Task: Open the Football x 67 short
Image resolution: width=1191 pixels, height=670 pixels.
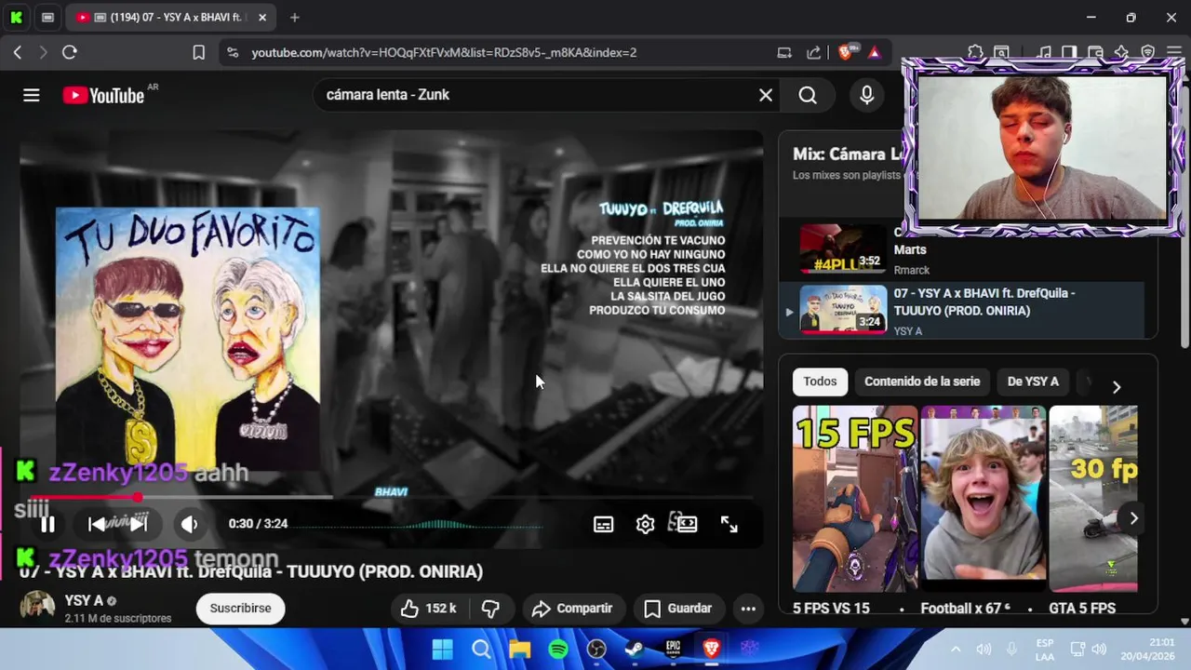Action: 984,498
